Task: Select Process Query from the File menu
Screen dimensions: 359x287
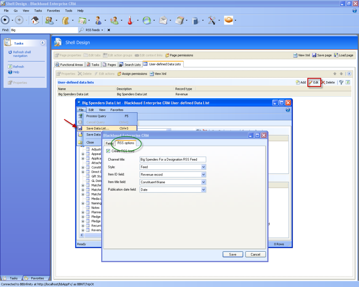Action: (x=96, y=116)
